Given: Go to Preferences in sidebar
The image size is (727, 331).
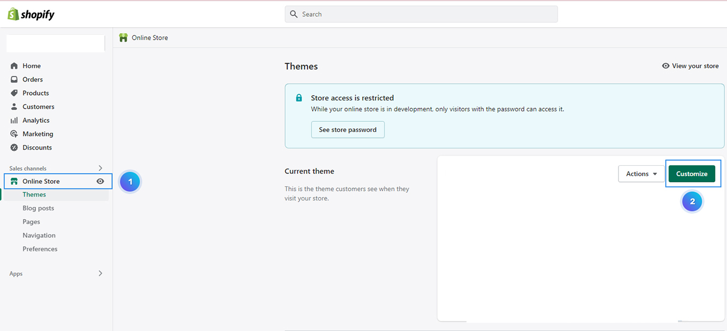Looking at the screenshot, I should pyautogui.click(x=40, y=249).
